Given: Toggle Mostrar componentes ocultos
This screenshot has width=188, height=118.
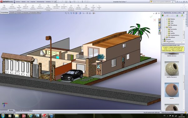Looking at the screenshot, I should point(48,8).
